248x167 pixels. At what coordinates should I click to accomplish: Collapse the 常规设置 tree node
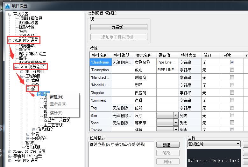[10, 14]
